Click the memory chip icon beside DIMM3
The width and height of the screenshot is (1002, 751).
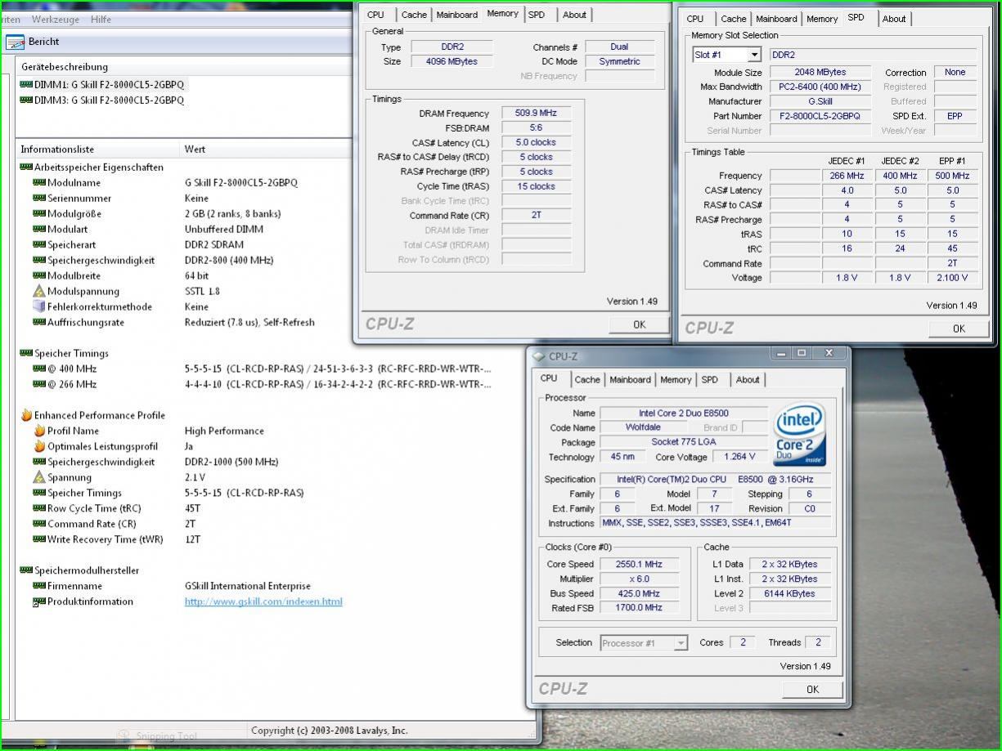(26, 101)
